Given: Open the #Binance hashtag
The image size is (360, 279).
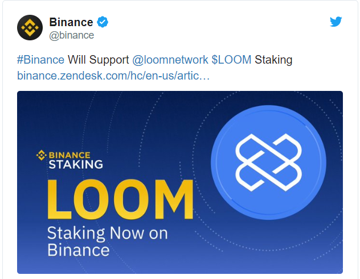Looking at the screenshot, I should [x=41, y=60].
